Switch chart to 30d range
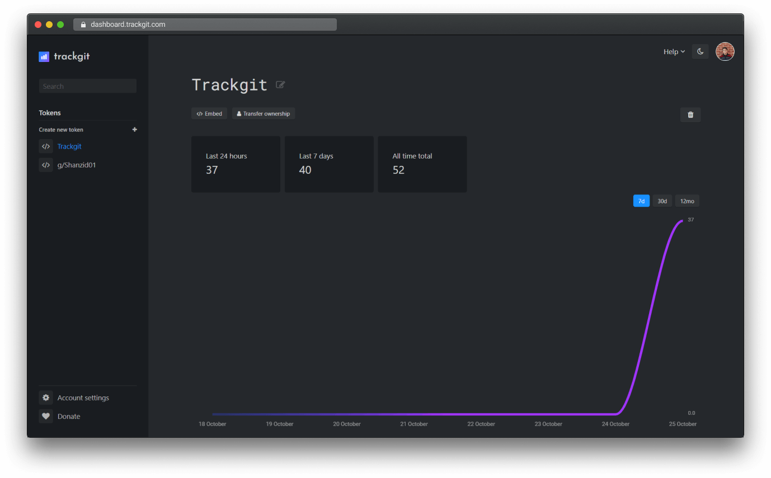This screenshot has height=478, width=771. pyautogui.click(x=662, y=201)
